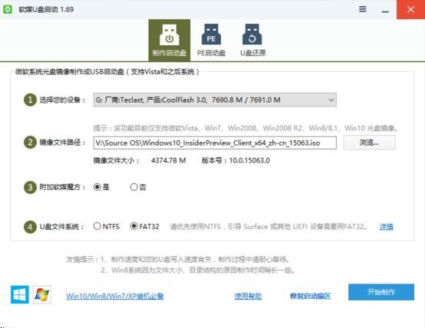This screenshot has height=328, width=425.
Task: Select 否 for 附加软媒魔方
Action: pyautogui.click(x=138, y=187)
